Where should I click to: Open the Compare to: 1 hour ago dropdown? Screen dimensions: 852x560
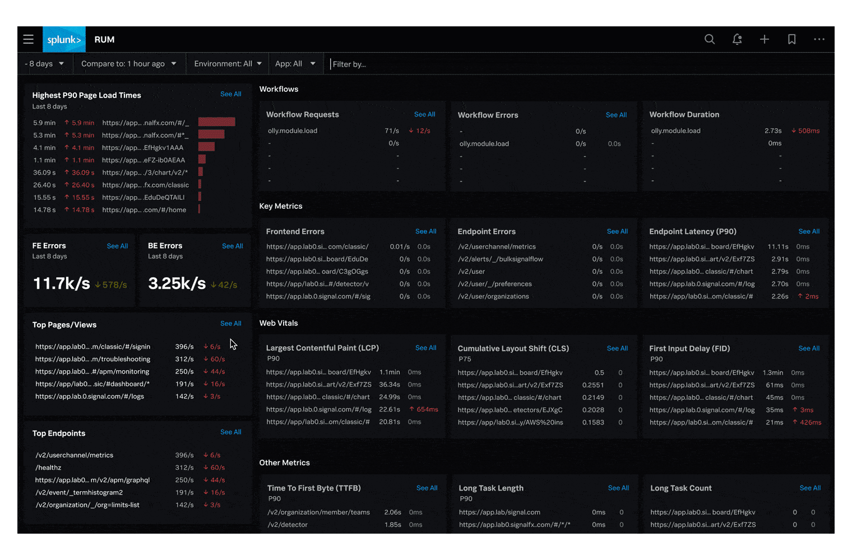tap(128, 64)
